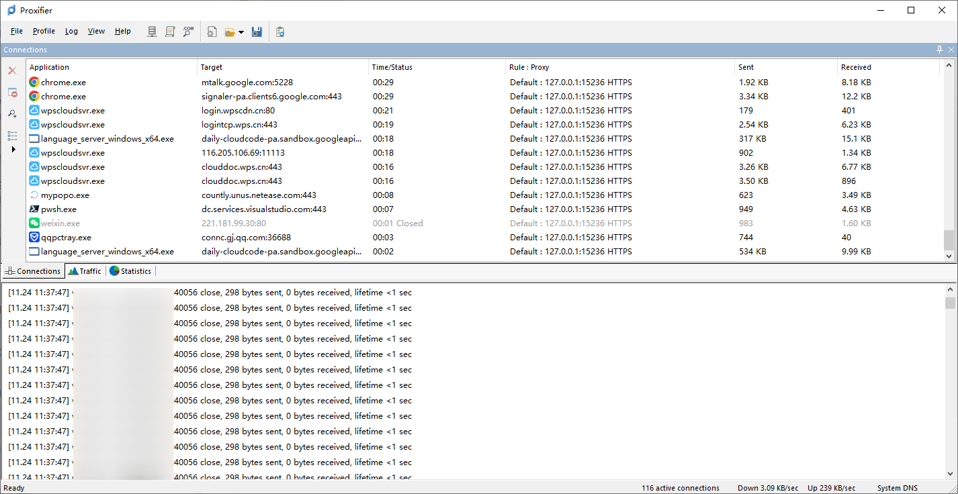958x494 pixels.
Task: Sort by the Time/Status column header
Action: (392, 67)
